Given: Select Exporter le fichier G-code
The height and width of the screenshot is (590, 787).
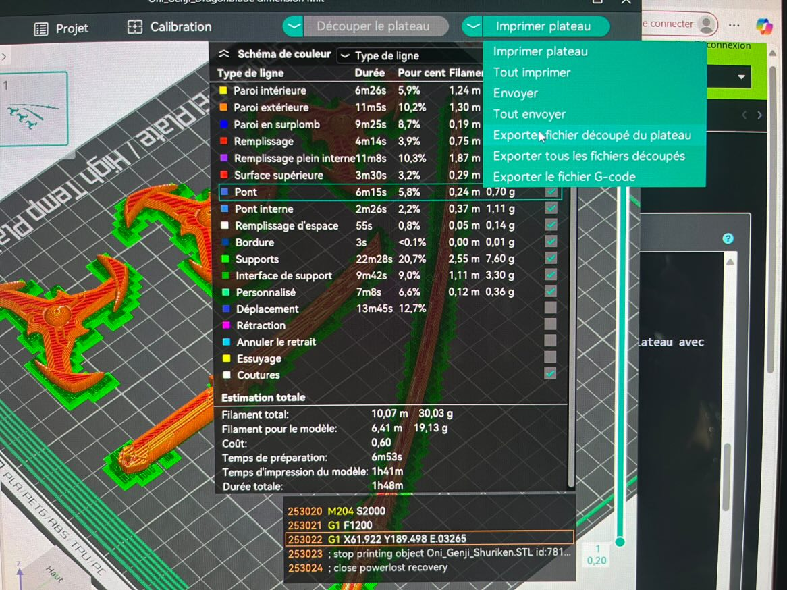Looking at the screenshot, I should (564, 177).
